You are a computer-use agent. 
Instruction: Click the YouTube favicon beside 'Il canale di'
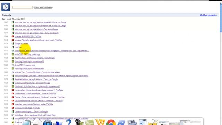[x=13, y=36]
